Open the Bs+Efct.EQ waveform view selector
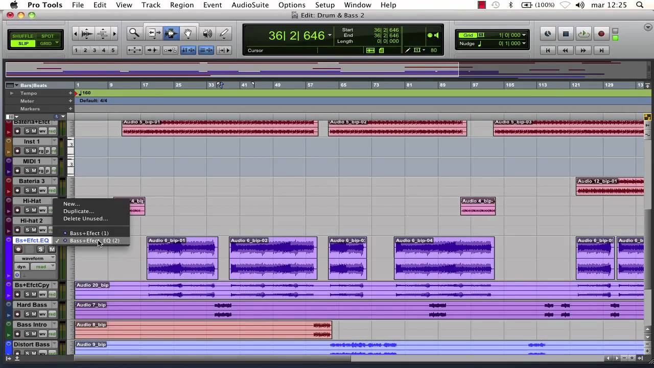 (x=35, y=258)
